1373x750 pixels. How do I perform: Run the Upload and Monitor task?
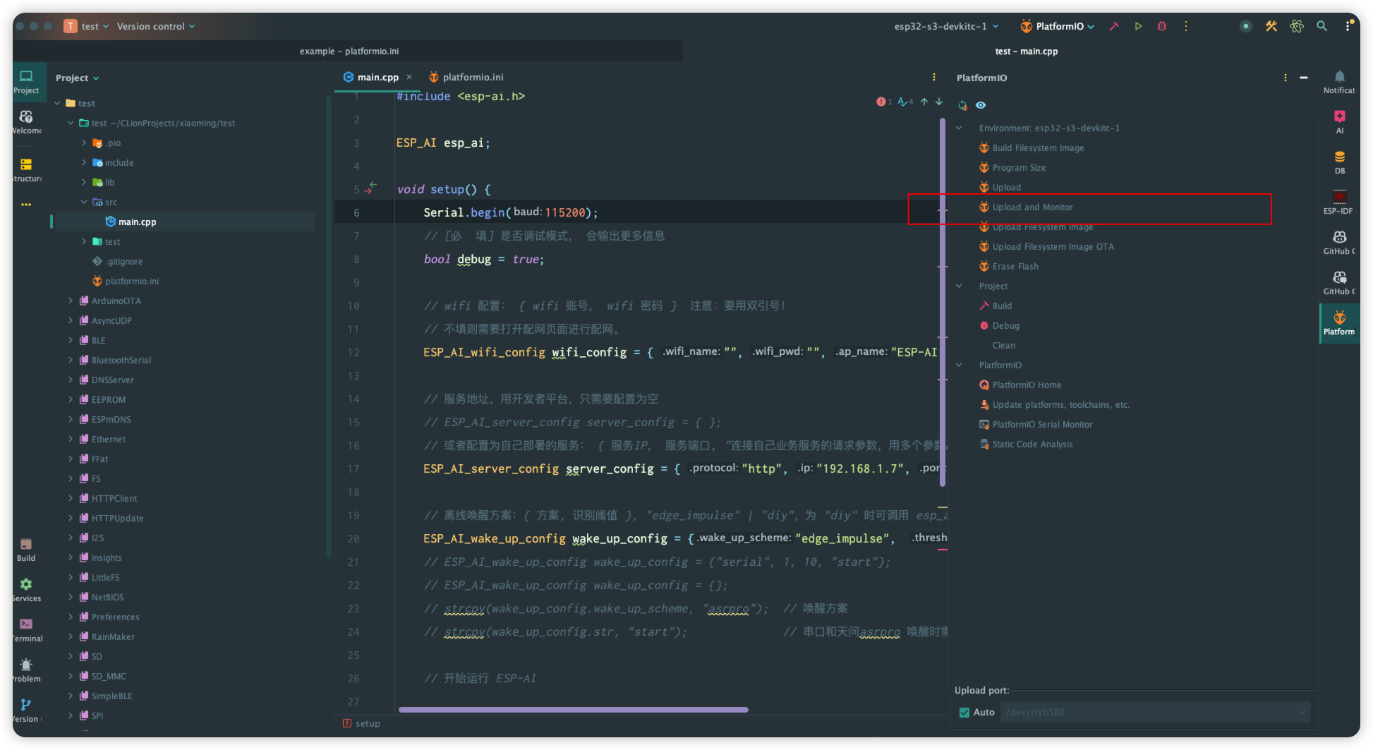(1032, 207)
